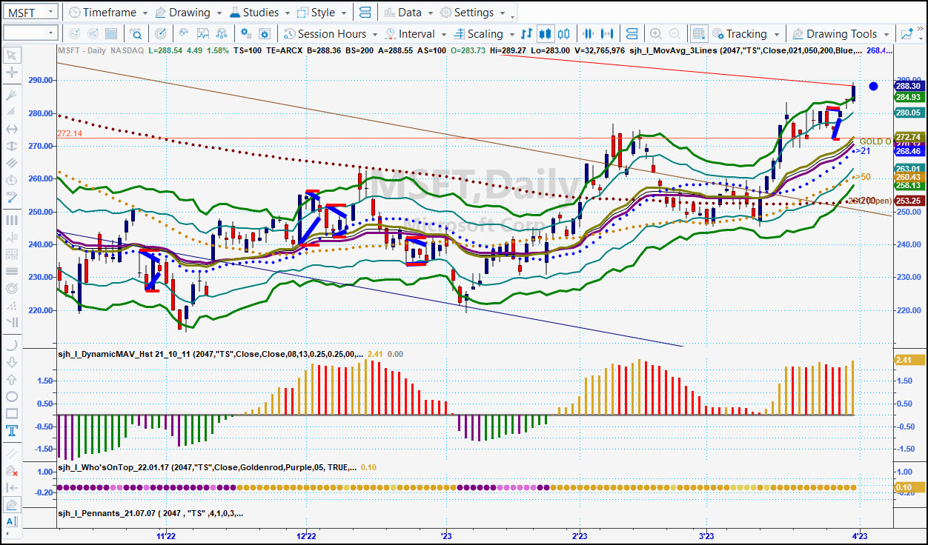The width and height of the screenshot is (928, 545).
Task: Open the Drawing Tools menu
Action: tap(840, 33)
